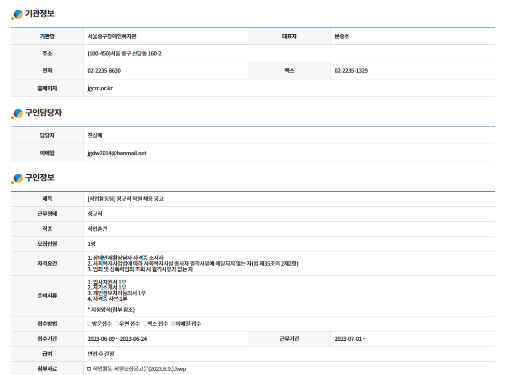This screenshot has height=375, width=505.
Task: Click the organization name 서울중구장애인복지관
Action: pos(112,36)
